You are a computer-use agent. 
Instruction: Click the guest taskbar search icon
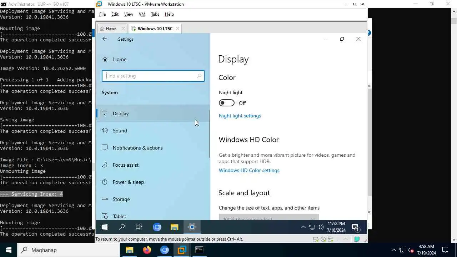click(x=122, y=227)
